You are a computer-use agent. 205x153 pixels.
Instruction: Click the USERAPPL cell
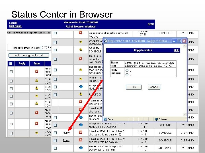165,148
